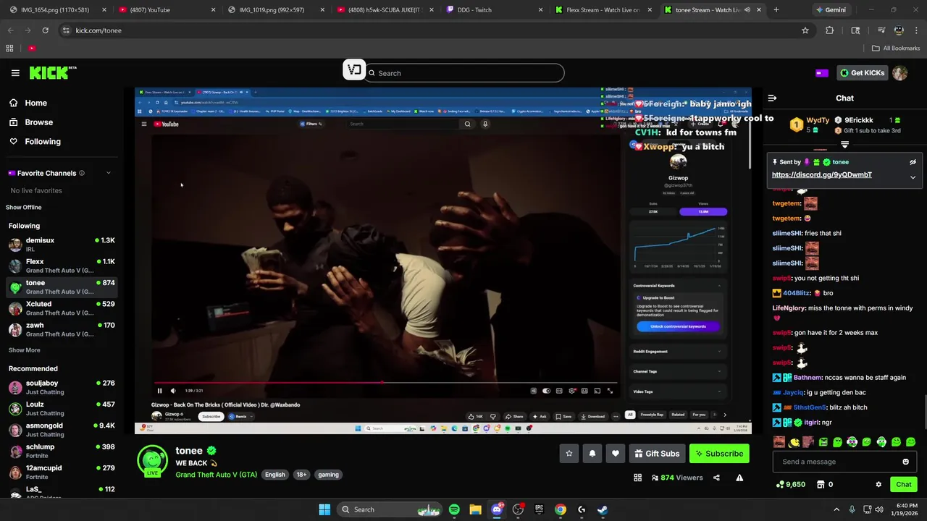Open Windows Start menu

(x=324, y=509)
